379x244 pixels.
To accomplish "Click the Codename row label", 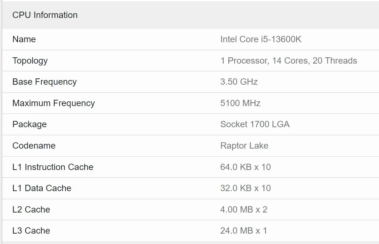I will point(34,146).
